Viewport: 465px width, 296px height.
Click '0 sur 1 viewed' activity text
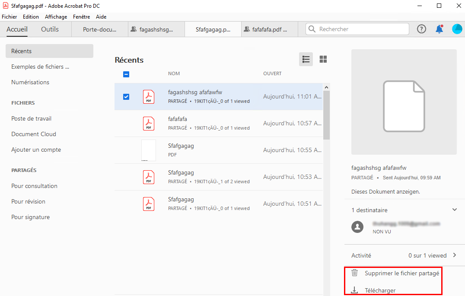pyautogui.click(x=427, y=255)
